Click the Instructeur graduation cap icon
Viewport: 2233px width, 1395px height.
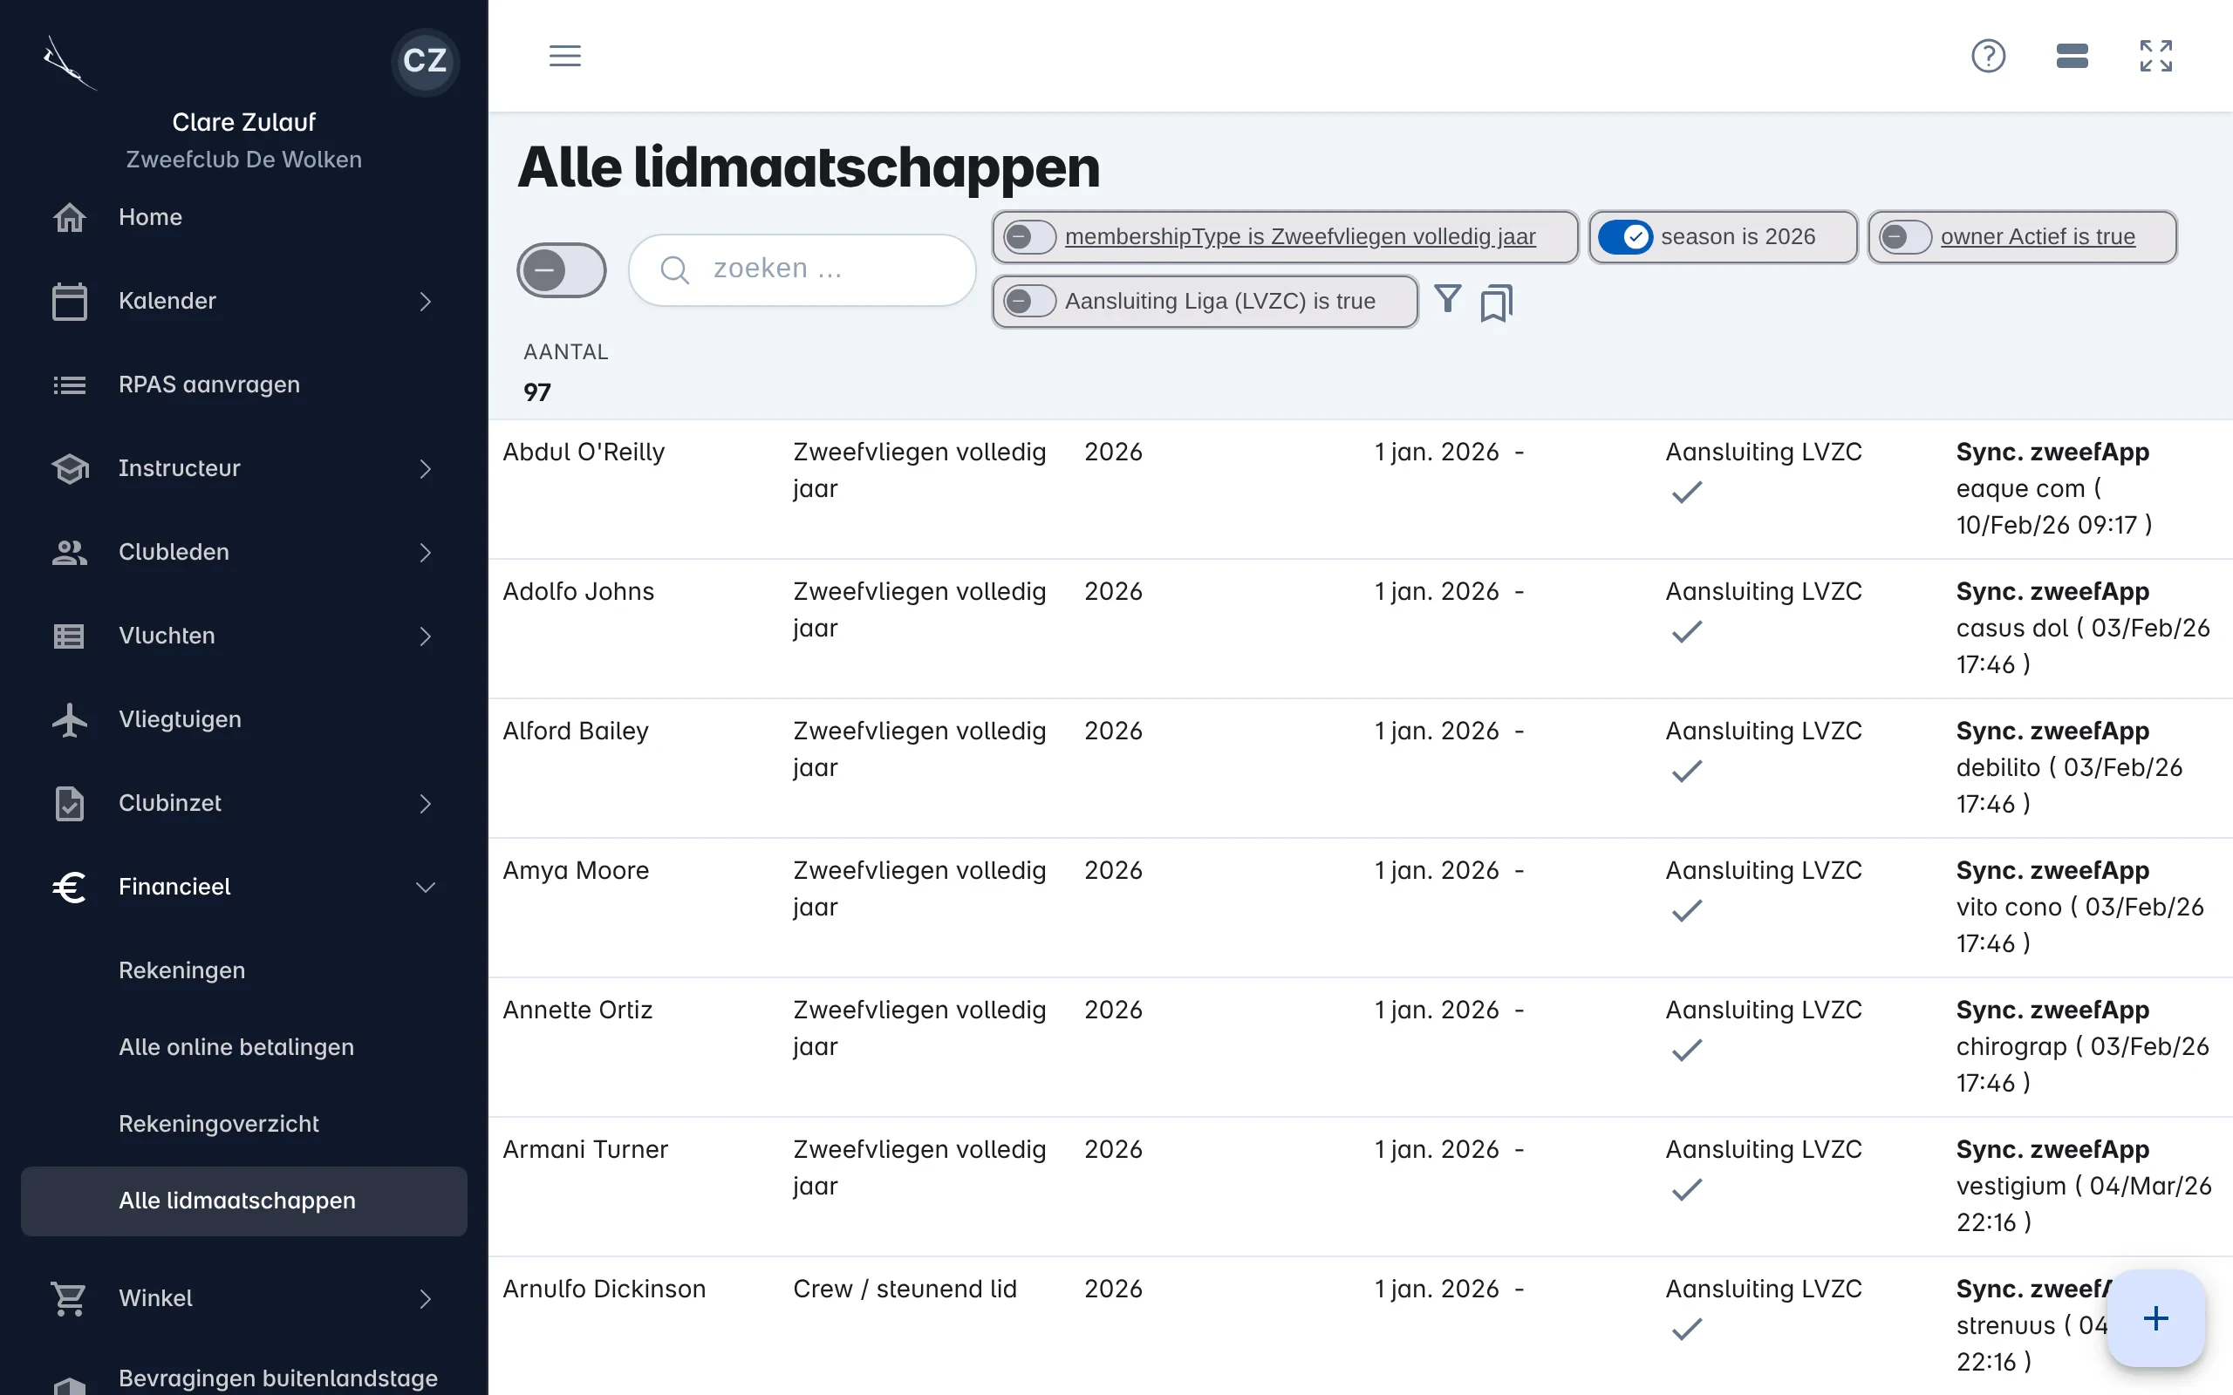(x=69, y=469)
